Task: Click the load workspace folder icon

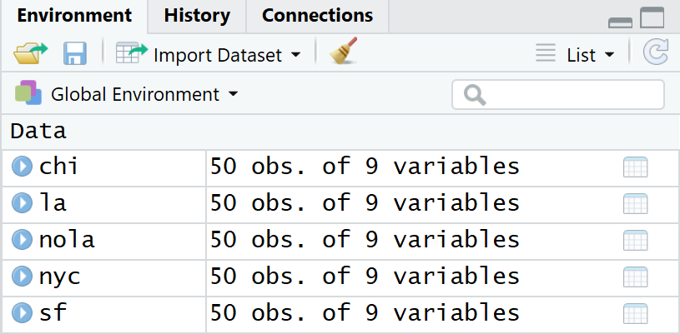Action: (31, 55)
